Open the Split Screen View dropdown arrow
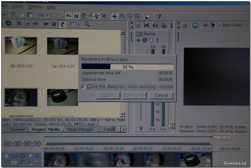Viewport: 251px width, 168px height. 220,25
